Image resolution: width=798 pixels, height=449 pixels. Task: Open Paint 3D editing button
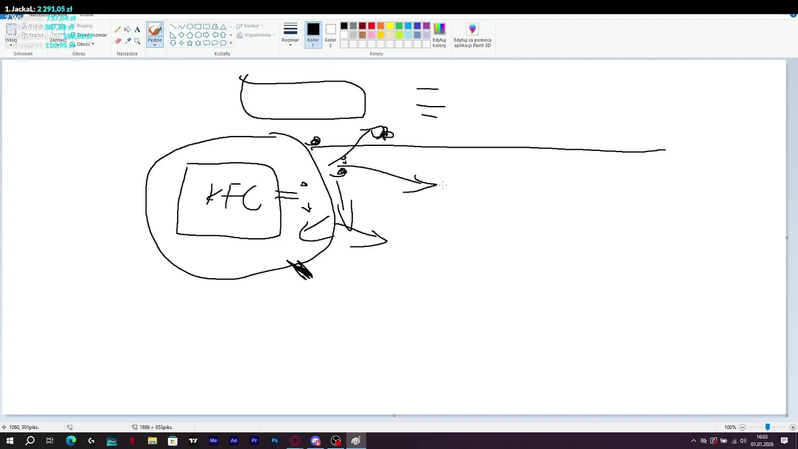(473, 35)
